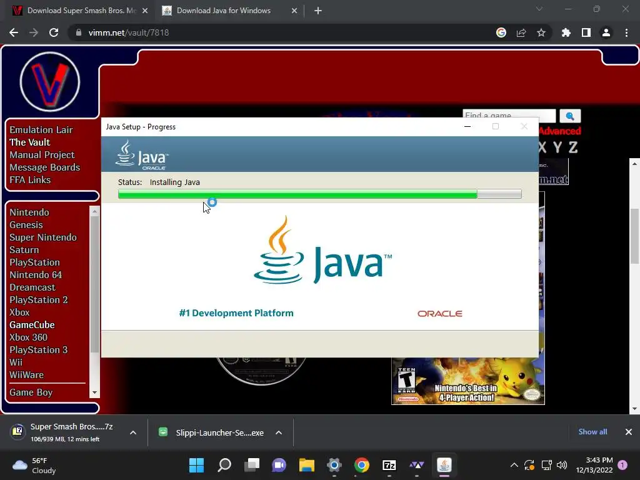Select Game Boy system
640x480 pixels.
pos(31,392)
